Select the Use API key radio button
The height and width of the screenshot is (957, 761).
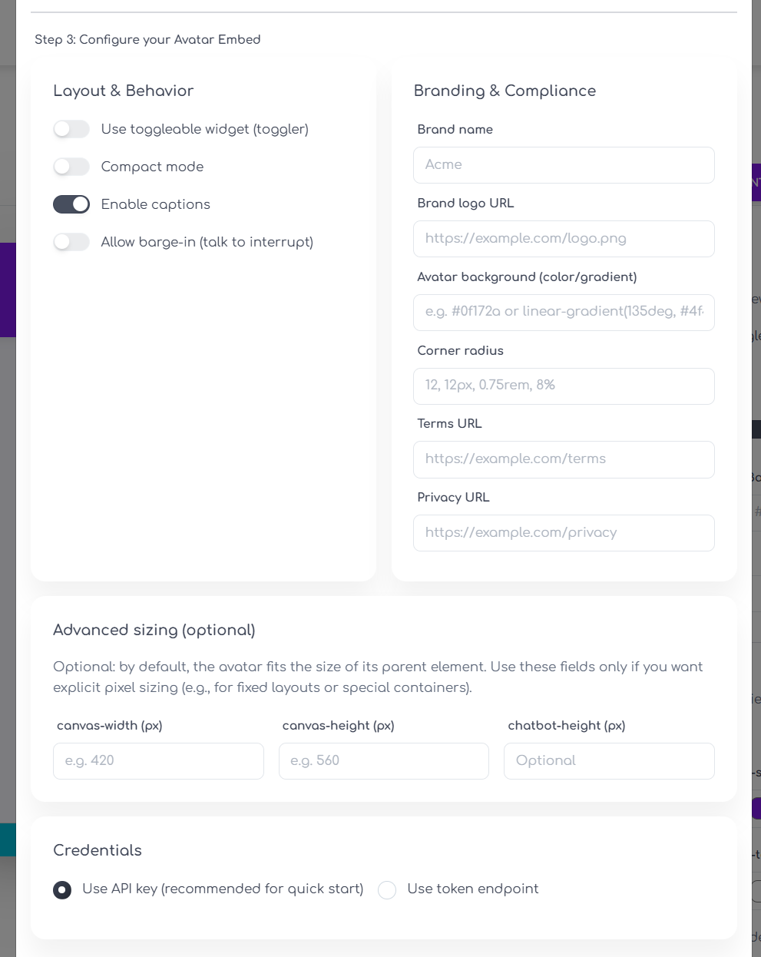[62, 889]
